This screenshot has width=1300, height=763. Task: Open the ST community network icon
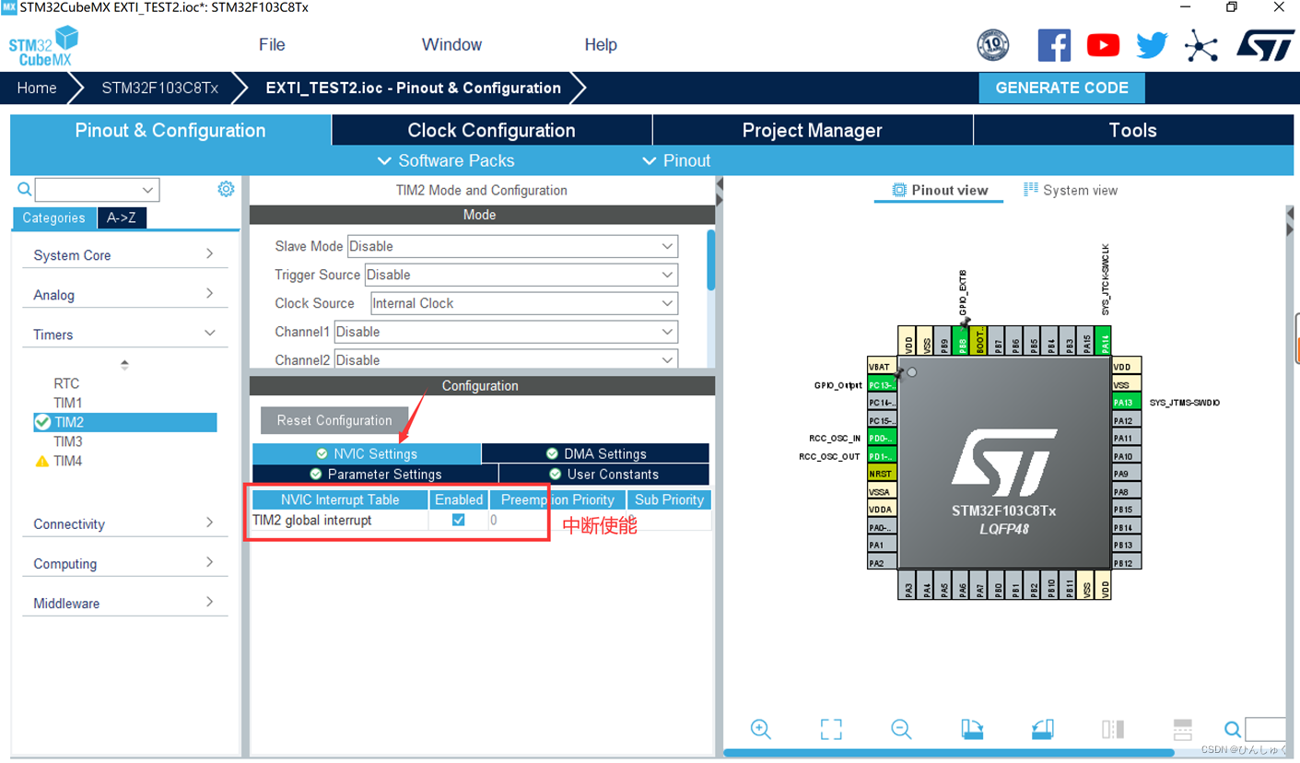tap(1201, 44)
